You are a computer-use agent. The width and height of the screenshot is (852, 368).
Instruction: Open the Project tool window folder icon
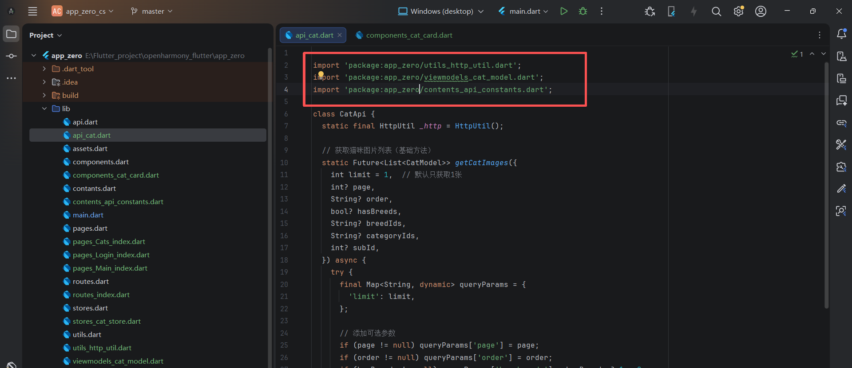[11, 34]
